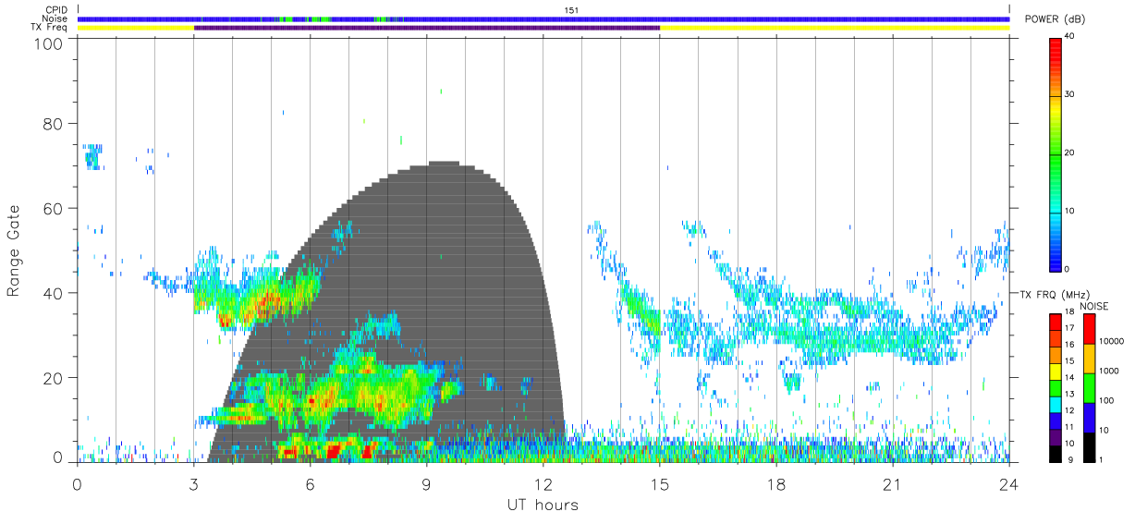Click the 'NOISE' legend title
Screen dimensions: 1135x524
point(1096,306)
